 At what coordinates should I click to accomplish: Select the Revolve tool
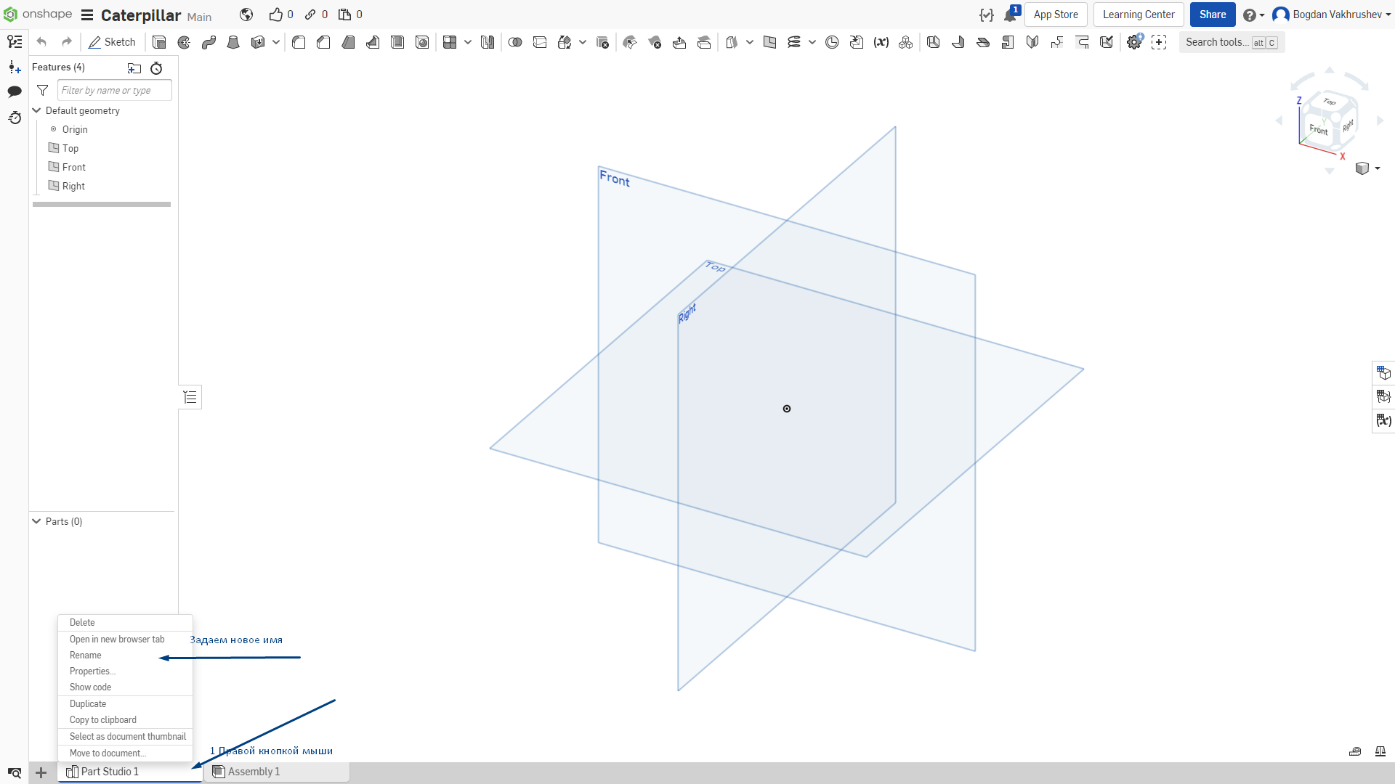[x=184, y=42]
